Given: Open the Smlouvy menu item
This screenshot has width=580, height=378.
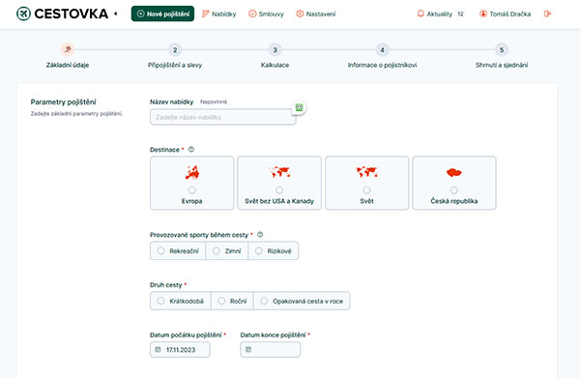Looking at the screenshot, I should pyautogui.click(x=266, y=14).
